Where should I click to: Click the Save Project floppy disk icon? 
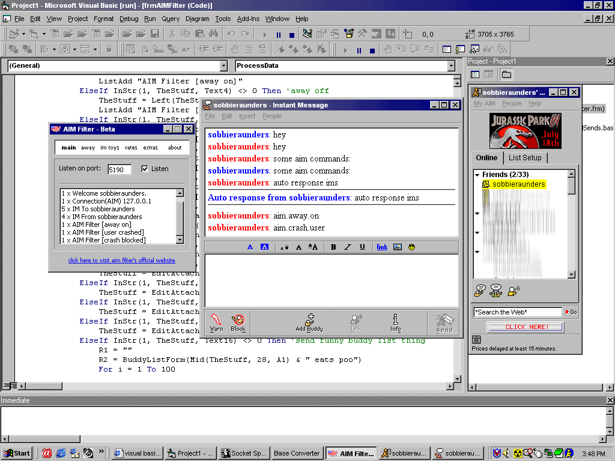click(x=156, y=34)
